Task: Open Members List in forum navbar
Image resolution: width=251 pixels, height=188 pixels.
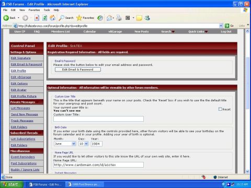Action: coord(61,31)
